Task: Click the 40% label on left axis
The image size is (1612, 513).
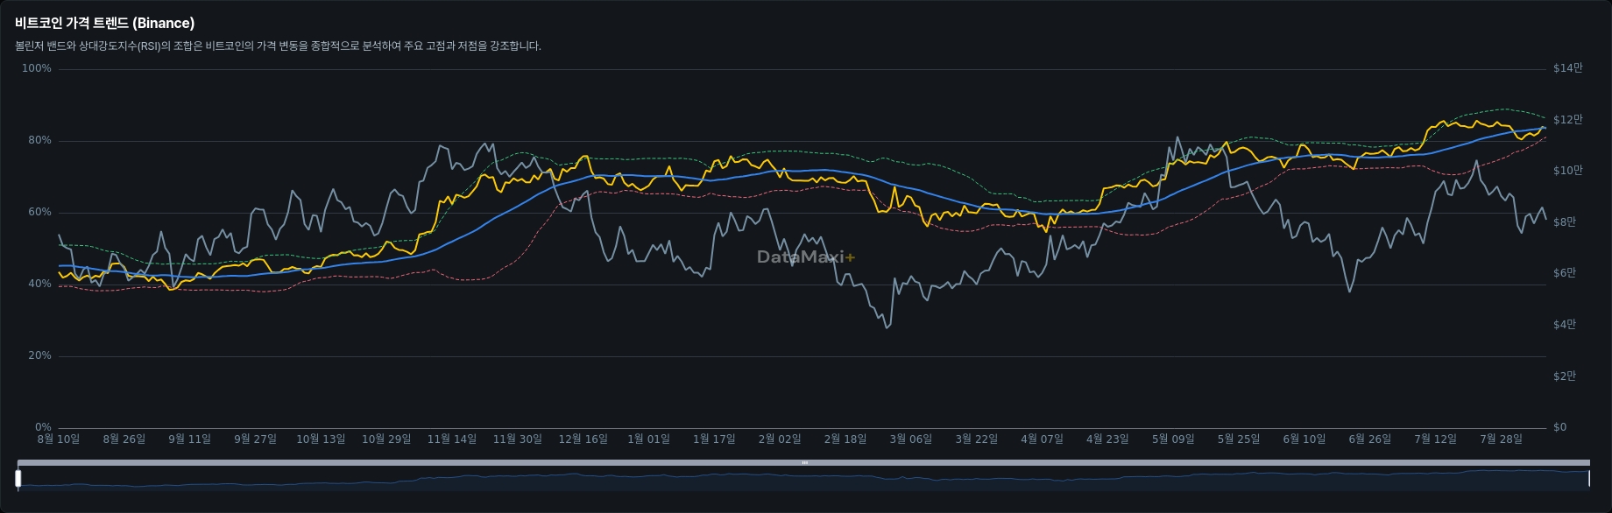Action: click(x=39, y=284)
